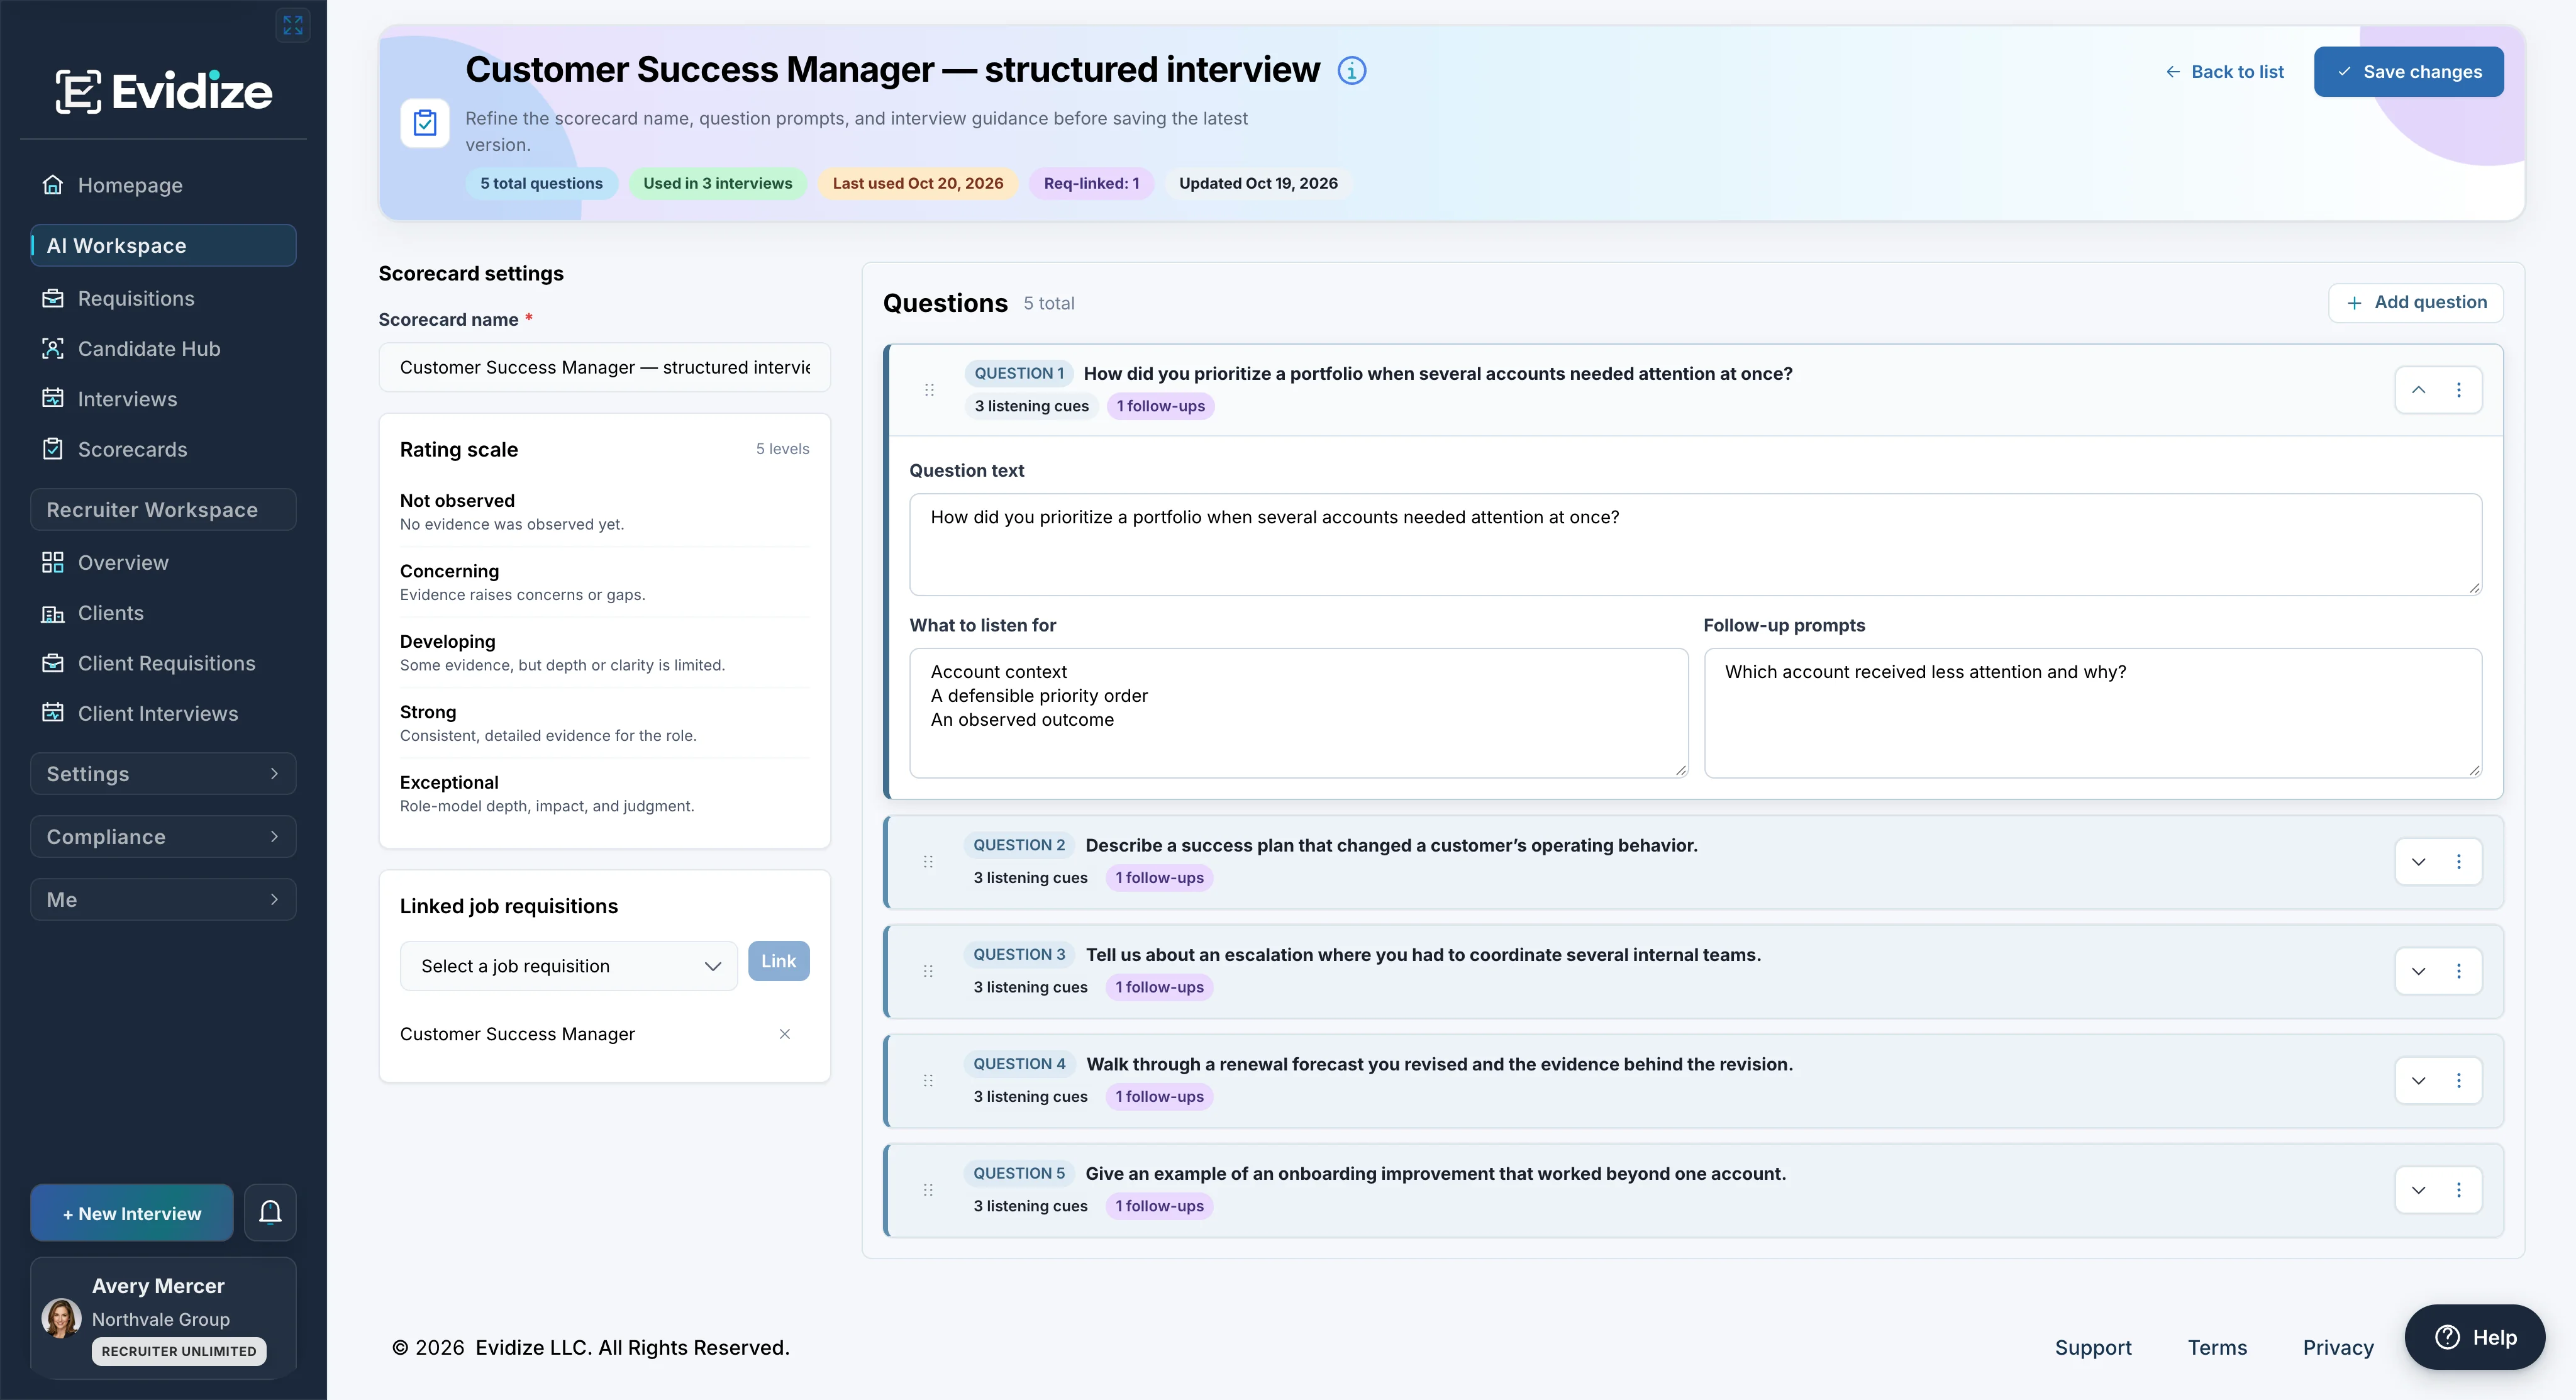Click Avery Mercer's avatar photo

pos(61,1318)
